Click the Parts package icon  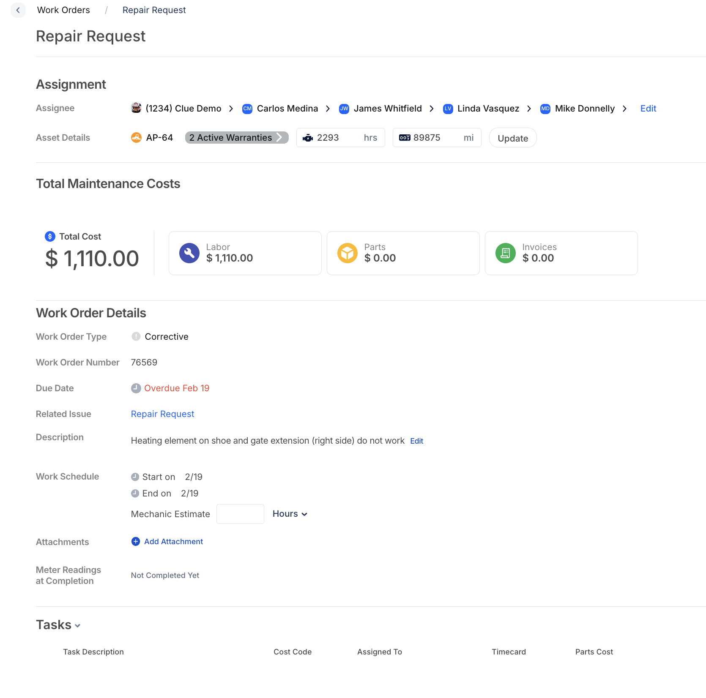coord(347,253)
